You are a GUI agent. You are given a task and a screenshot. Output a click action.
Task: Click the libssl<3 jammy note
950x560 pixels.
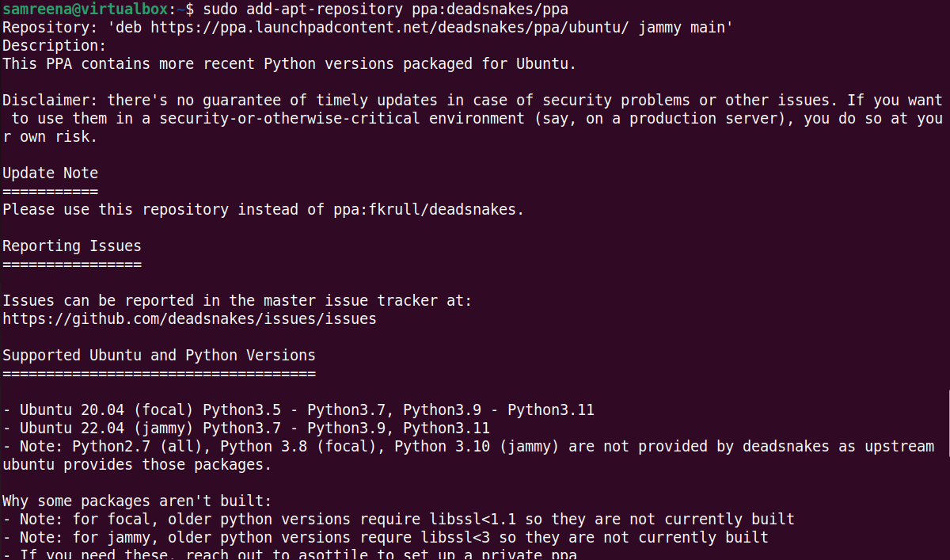386,538
